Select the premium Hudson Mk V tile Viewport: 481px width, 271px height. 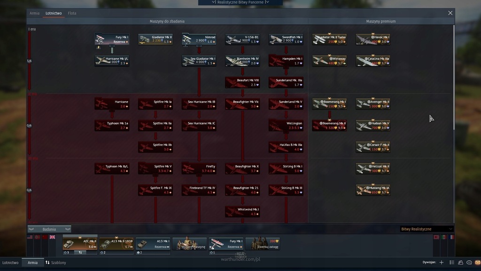click(373, 125)
